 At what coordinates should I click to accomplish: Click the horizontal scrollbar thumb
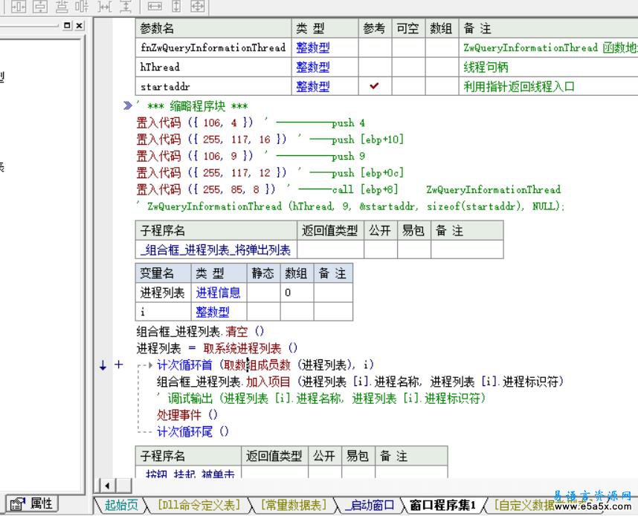[124, 486]
